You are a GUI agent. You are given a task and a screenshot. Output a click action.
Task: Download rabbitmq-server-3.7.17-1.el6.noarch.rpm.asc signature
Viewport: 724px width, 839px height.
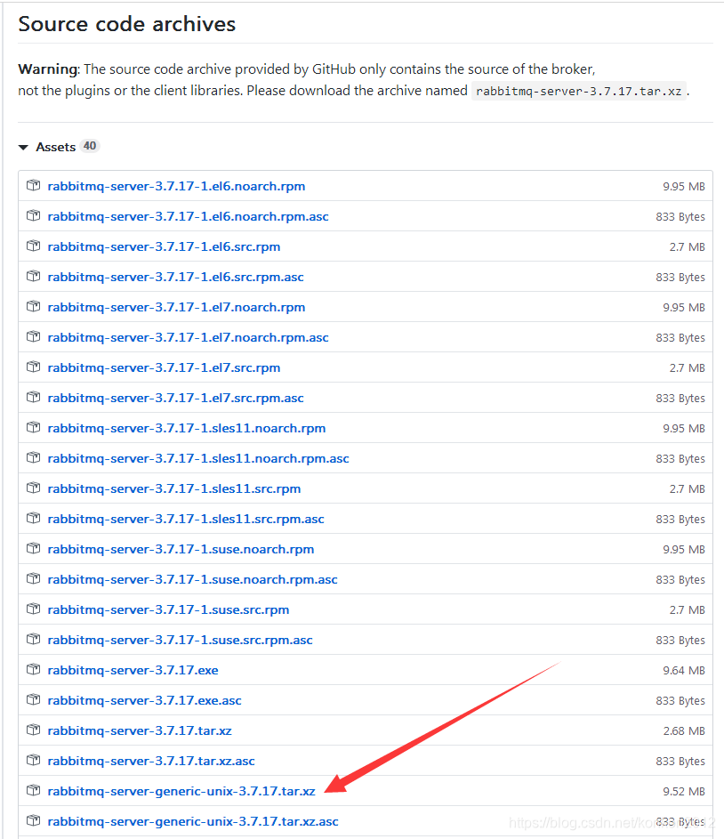[189, 217]
